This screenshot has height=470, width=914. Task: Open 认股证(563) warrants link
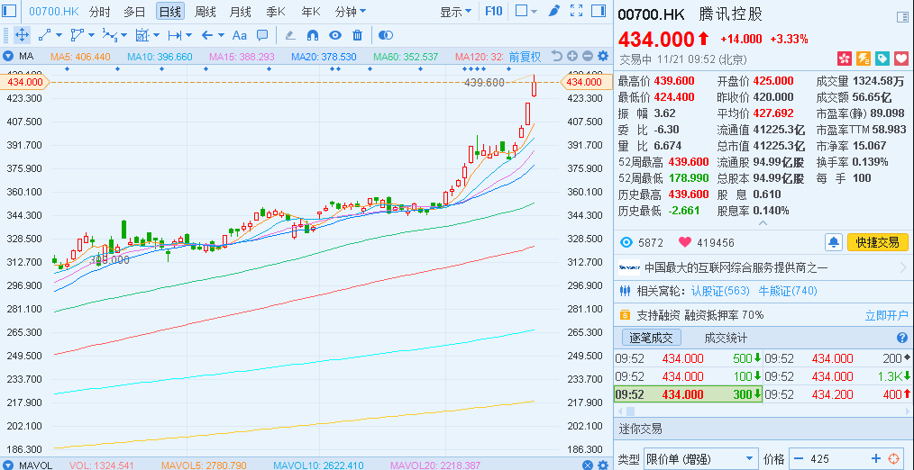[719, 291]
